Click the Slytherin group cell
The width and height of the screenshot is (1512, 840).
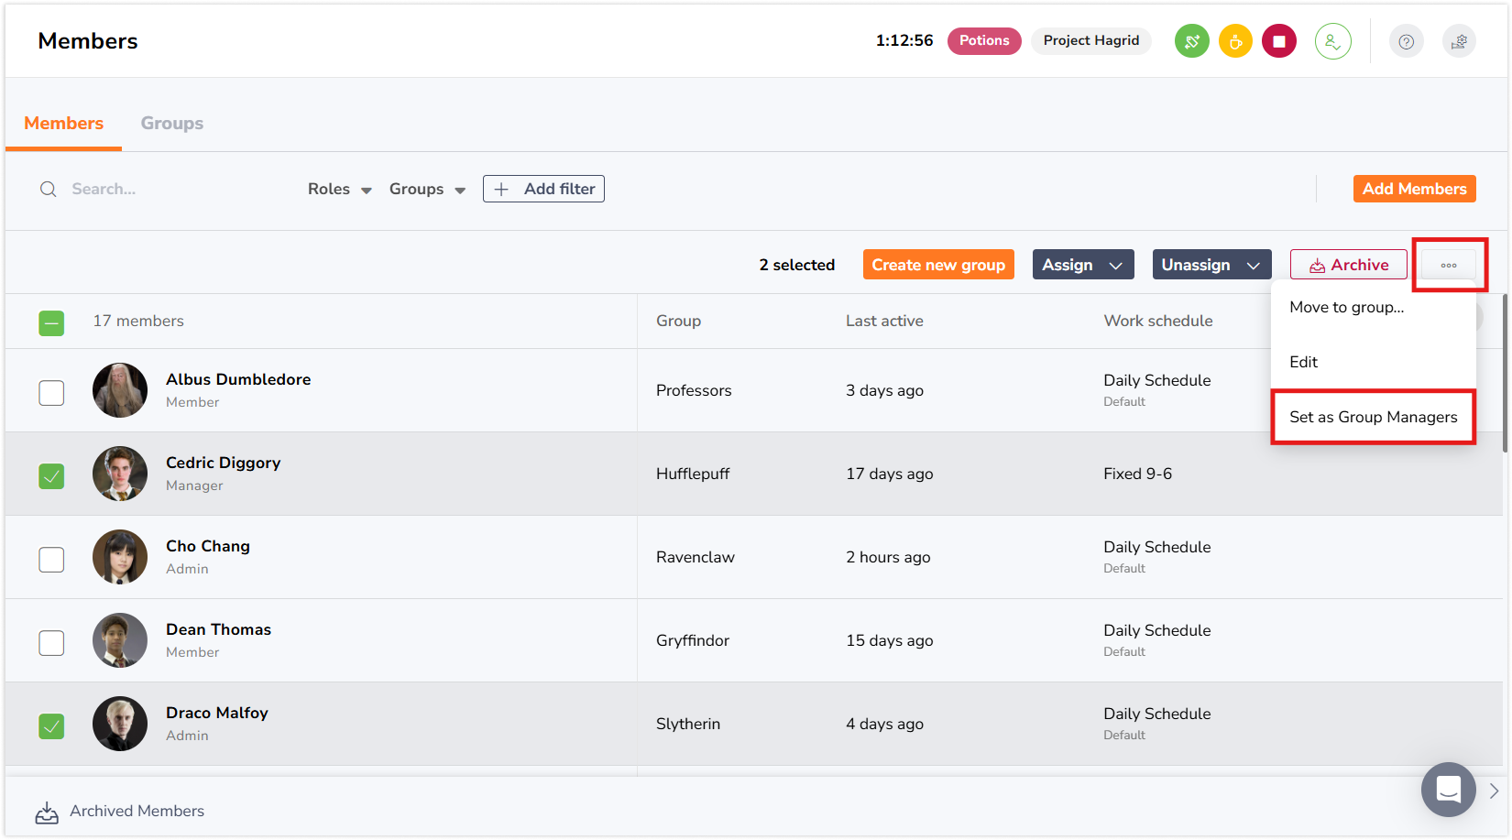(x=688, y=724)
